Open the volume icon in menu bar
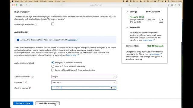Viewport: 193px width, 108px height. coord(144,1)
